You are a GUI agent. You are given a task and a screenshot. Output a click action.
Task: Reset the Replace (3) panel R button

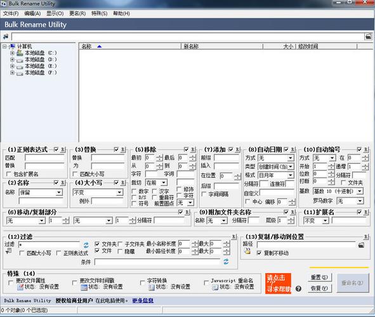[x=123, y=150]
